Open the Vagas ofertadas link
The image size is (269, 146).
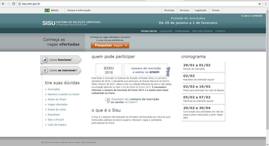[58, 104]
